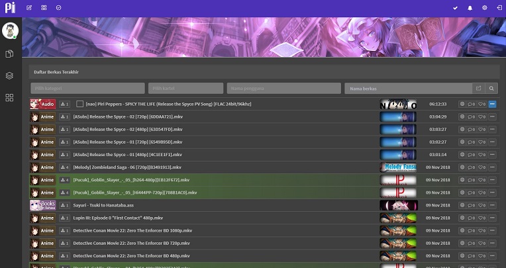506x268 pixels.
Task: Open more options for Release the Spyce 01 480p
Action: pos(492,155)
